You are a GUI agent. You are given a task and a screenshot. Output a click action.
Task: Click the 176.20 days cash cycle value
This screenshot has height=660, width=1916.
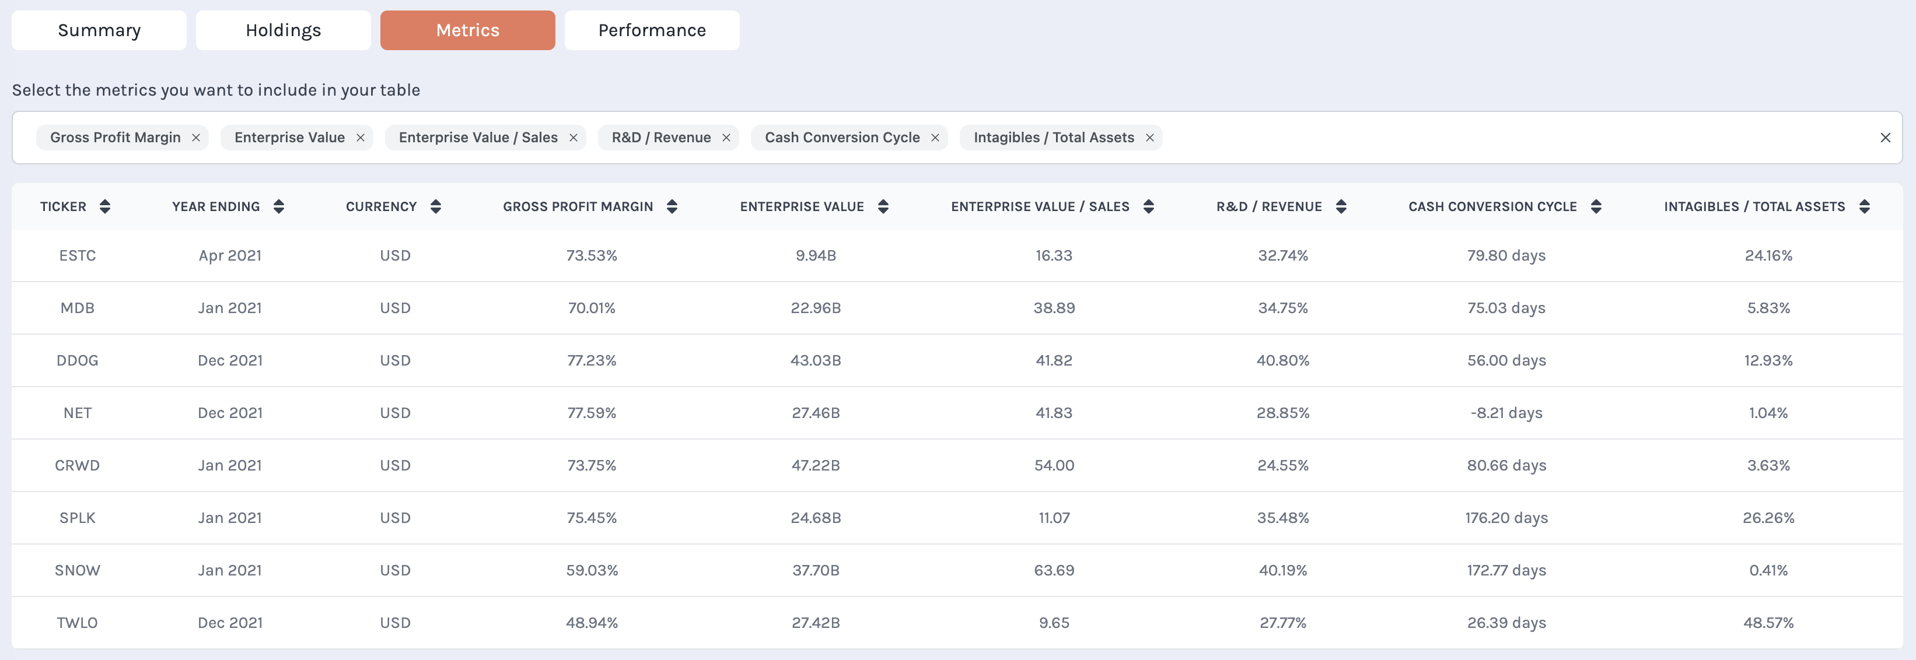point(1506,518)
